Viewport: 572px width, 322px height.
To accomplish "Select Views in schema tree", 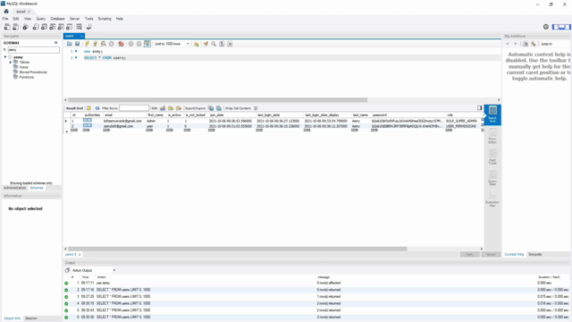I will [24, 67].
